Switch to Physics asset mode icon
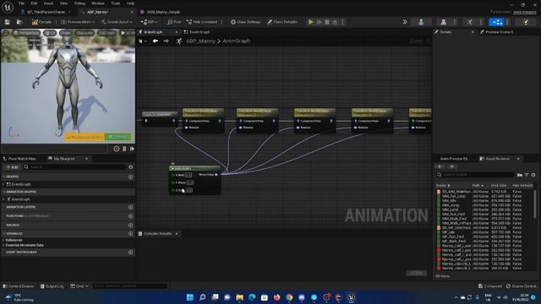The width and height of the screenshot is (541, 304). pyautogui.click(x=526, y=22)
